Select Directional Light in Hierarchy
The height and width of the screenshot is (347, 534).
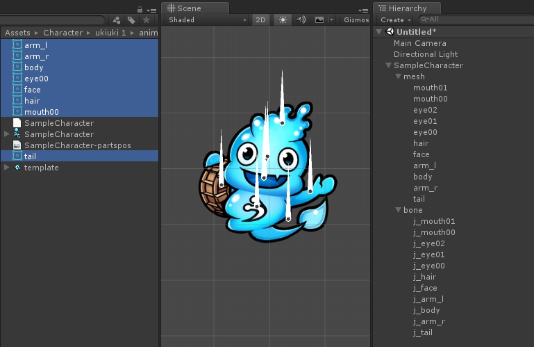(426, 54)
